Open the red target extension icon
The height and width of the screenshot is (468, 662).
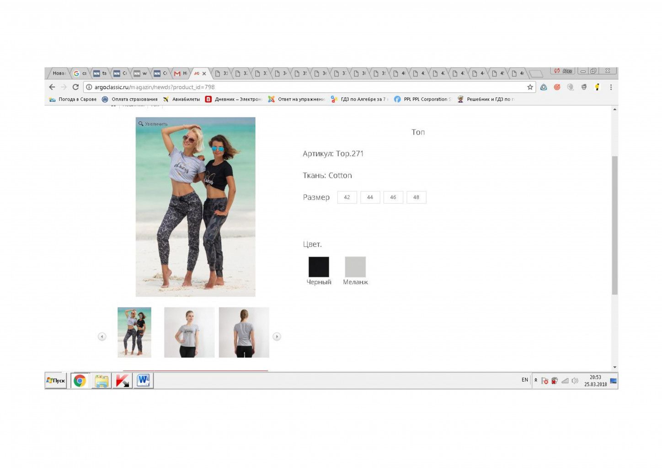557,87
